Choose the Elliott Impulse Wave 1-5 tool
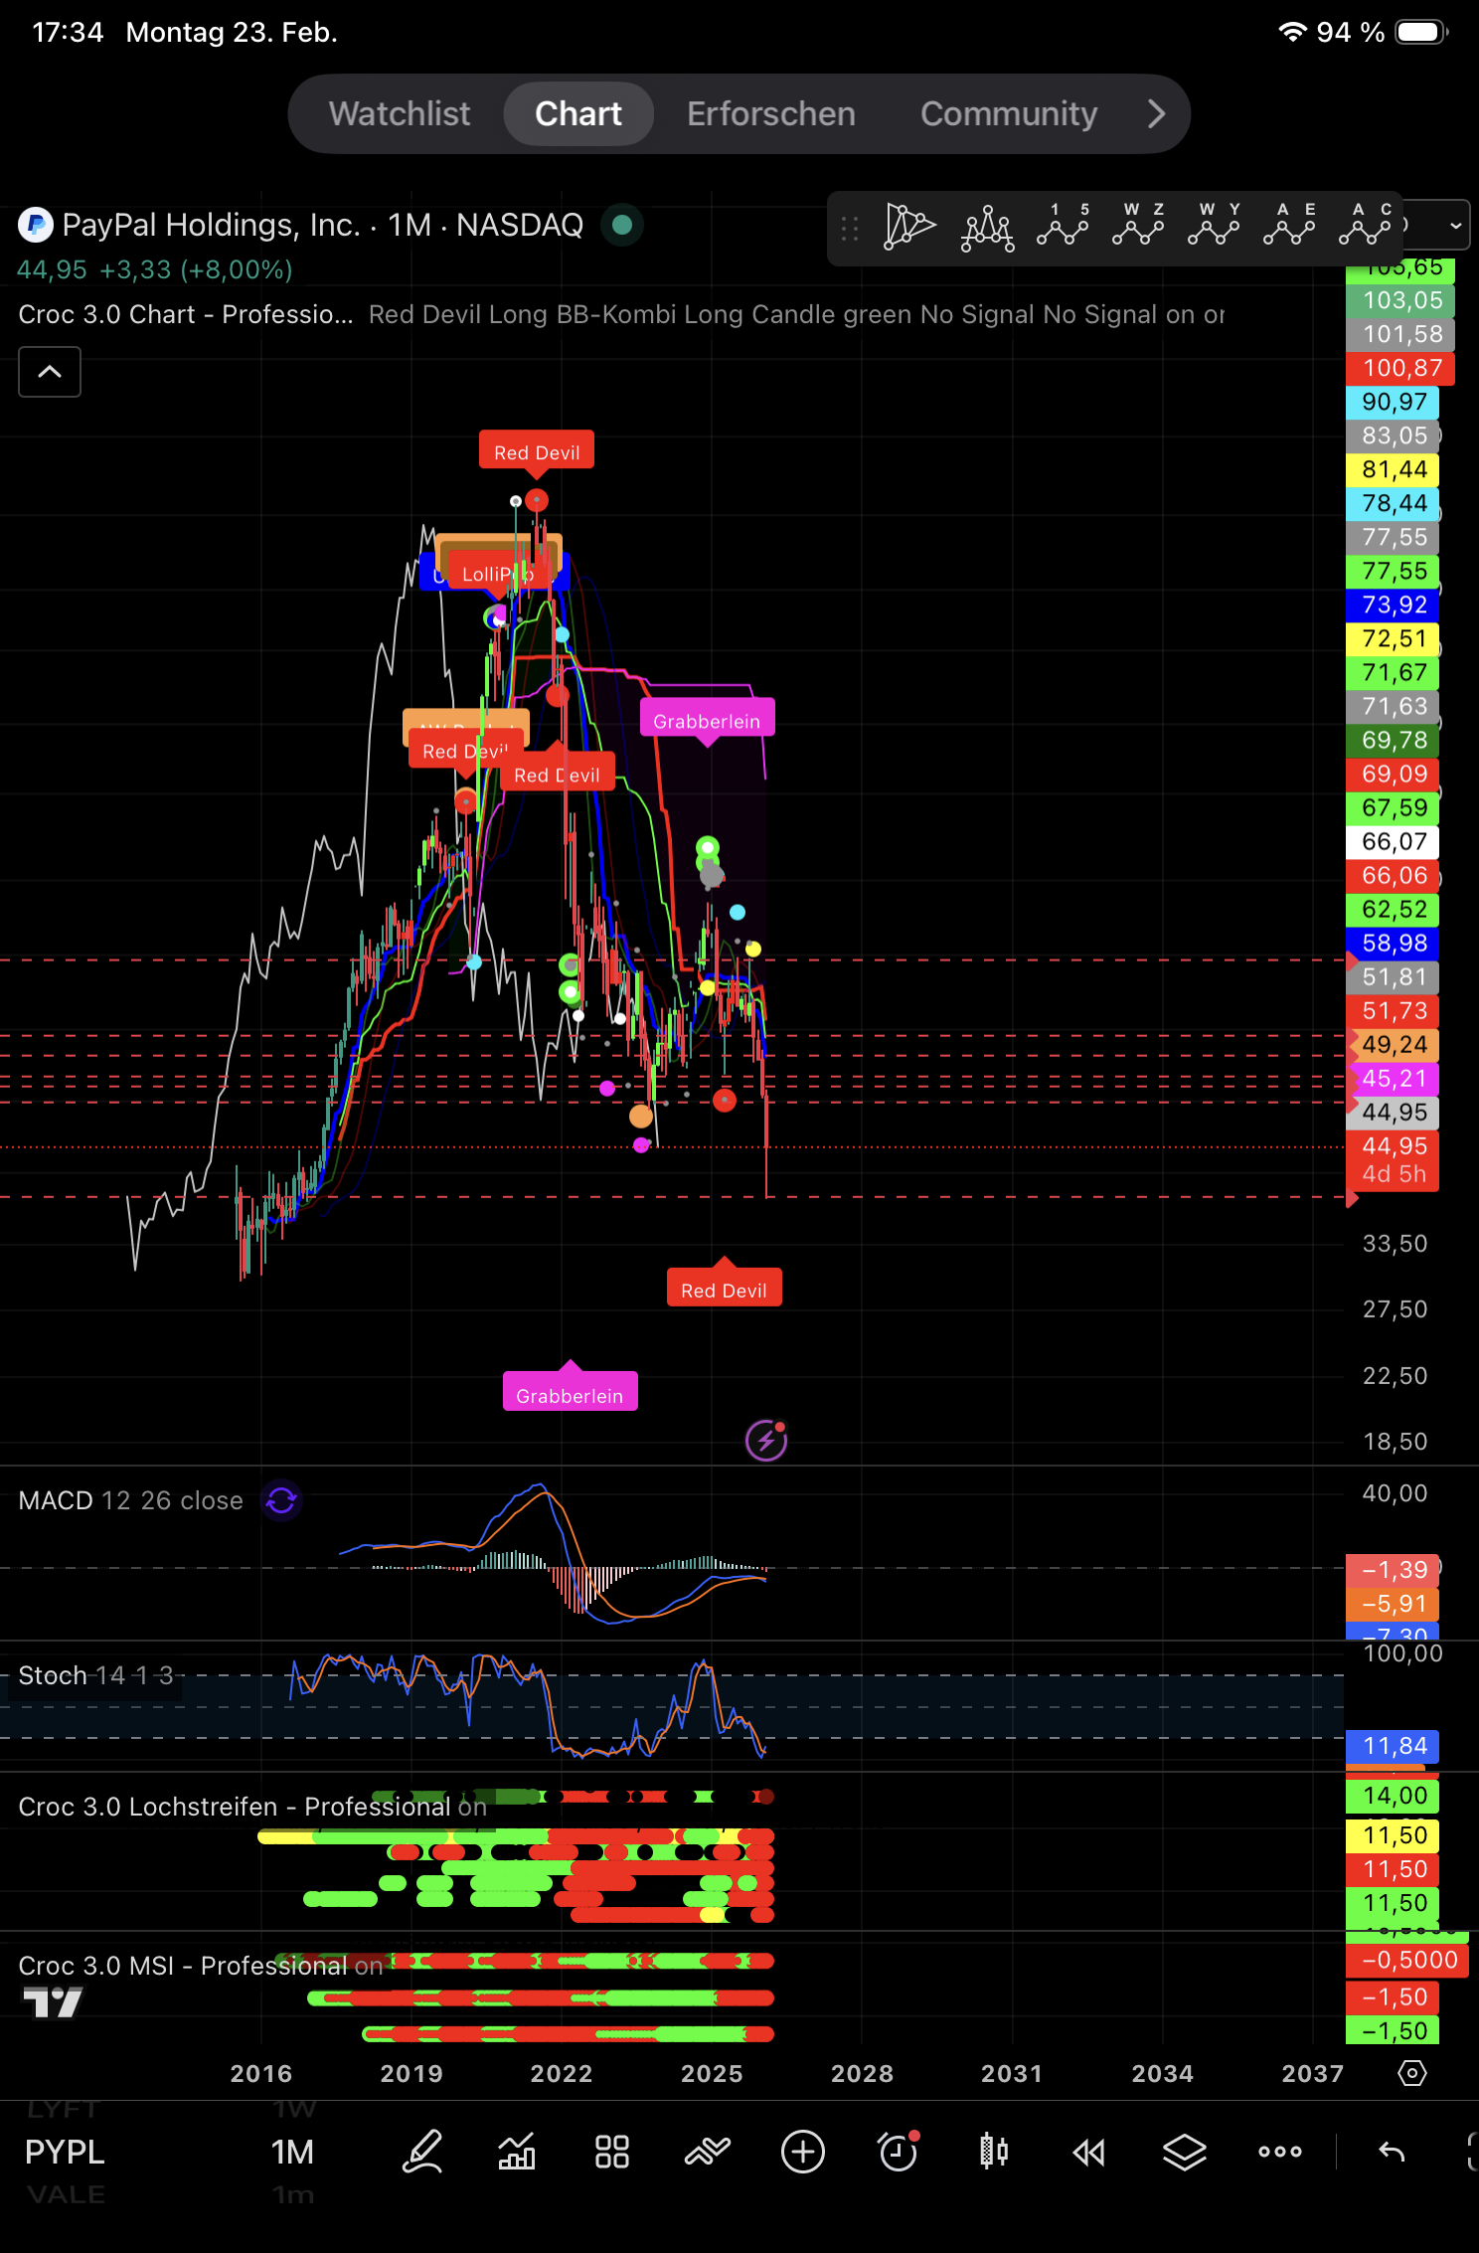This screenshot has height=2253, width=1479. 1063,226
